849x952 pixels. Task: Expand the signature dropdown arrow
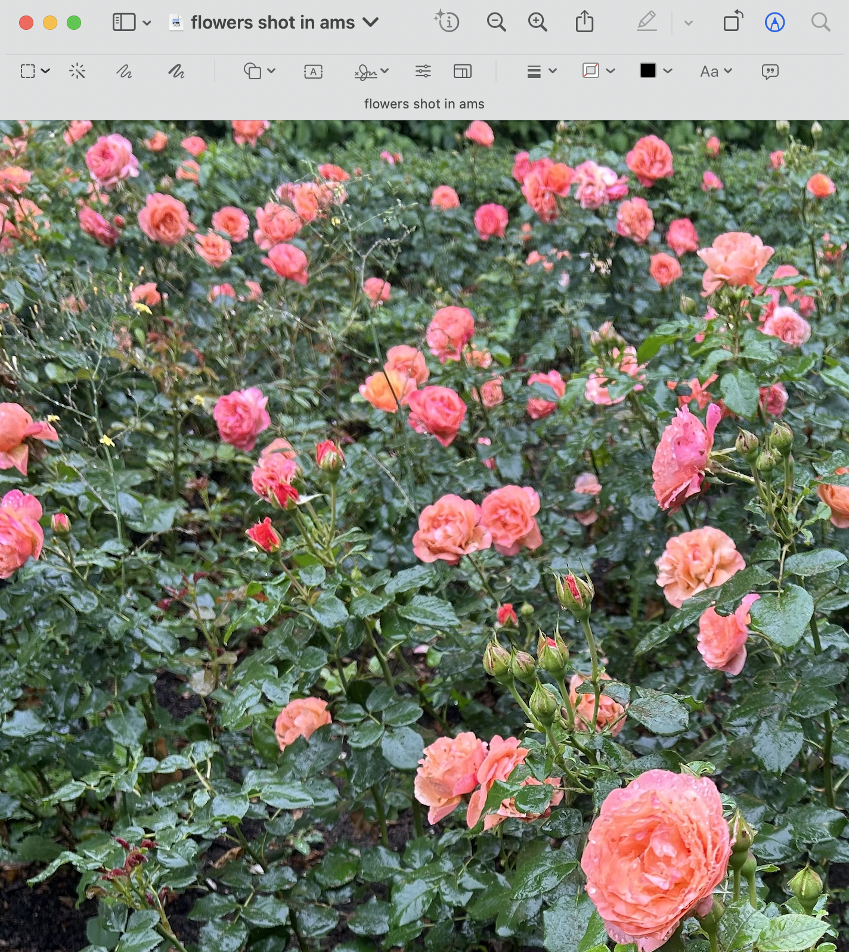(385, 71)
